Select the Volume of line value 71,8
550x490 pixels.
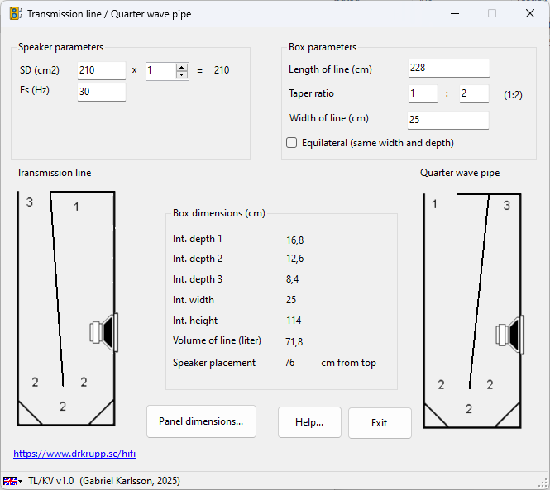tap(294, 342)
